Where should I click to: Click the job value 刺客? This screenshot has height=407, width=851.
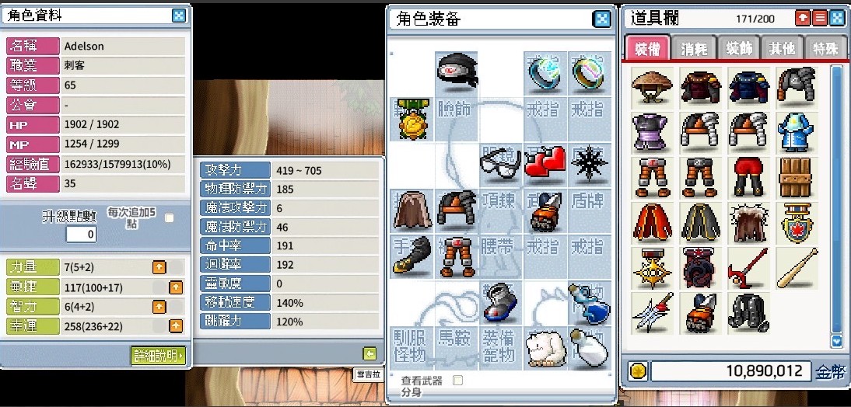point(74,65)
